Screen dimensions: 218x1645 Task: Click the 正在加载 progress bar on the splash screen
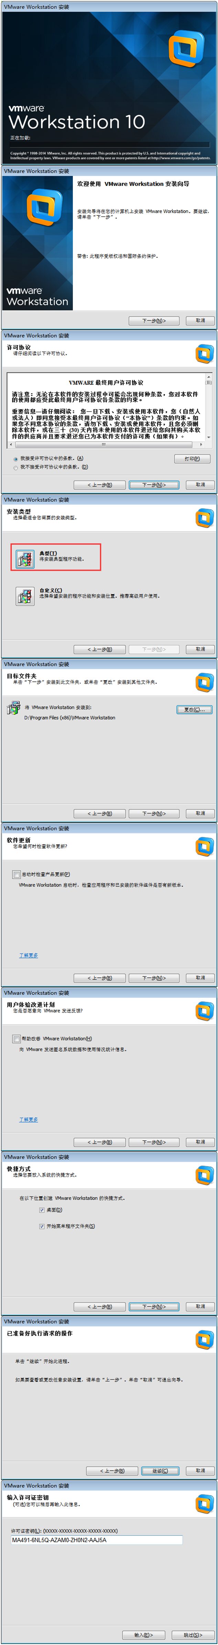tap(110, 145)
